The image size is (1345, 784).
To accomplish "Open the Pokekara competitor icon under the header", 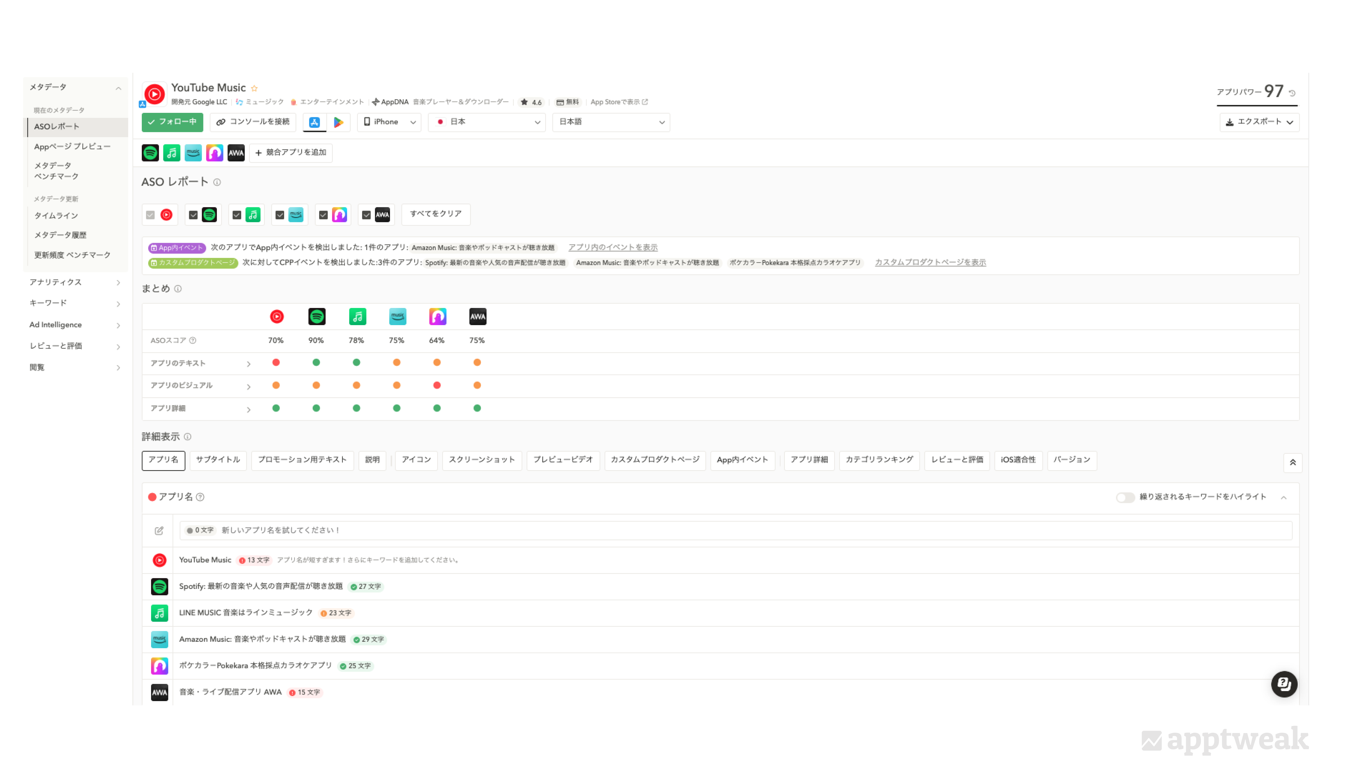I will 215,153.
